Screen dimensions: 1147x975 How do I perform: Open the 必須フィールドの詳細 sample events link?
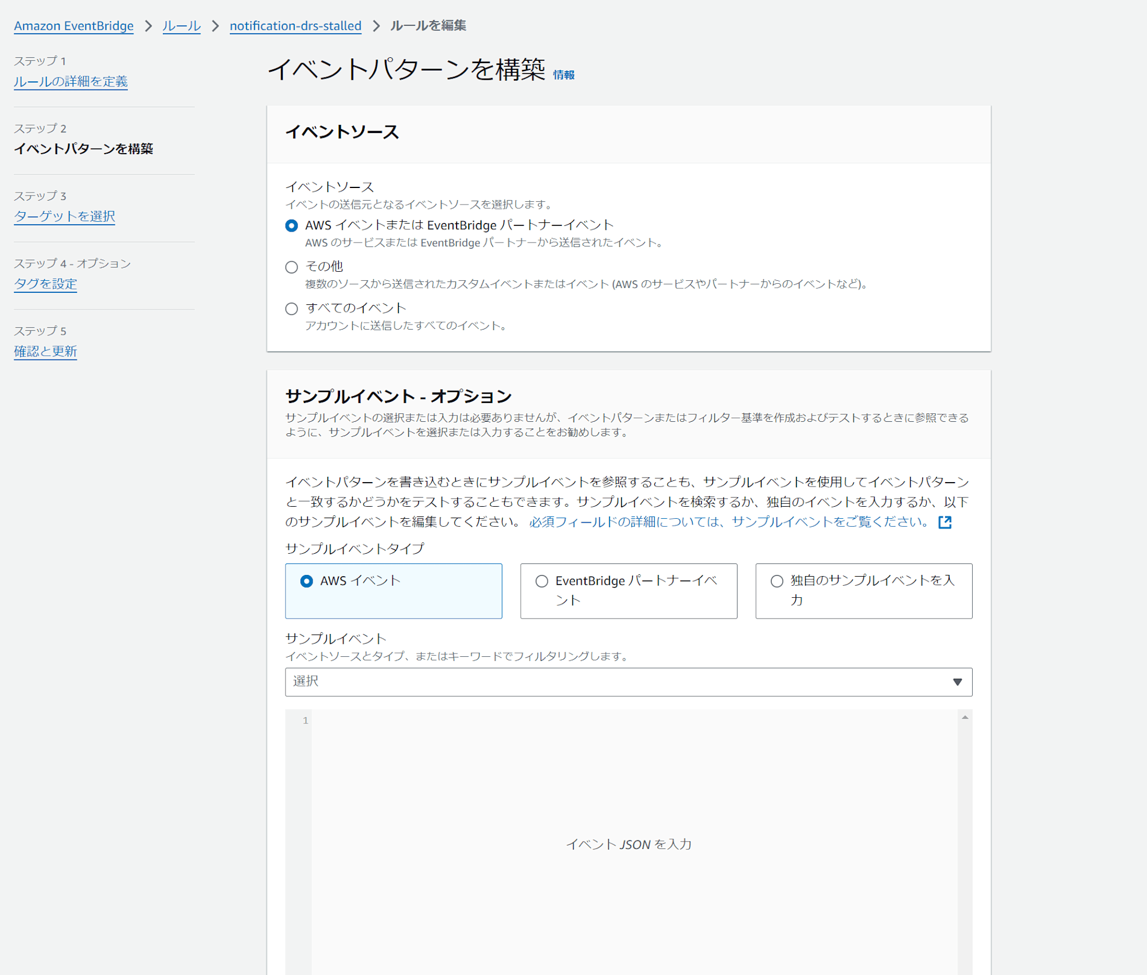728,522
